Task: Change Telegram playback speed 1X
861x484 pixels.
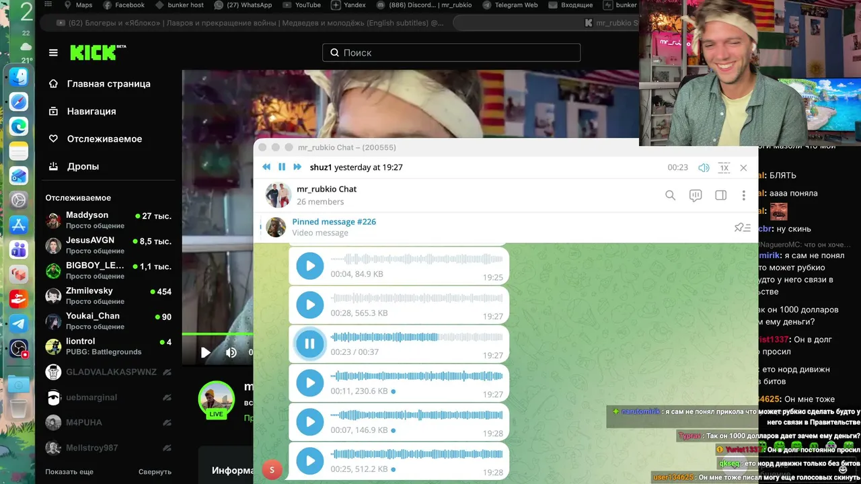Action: (724, 167)
